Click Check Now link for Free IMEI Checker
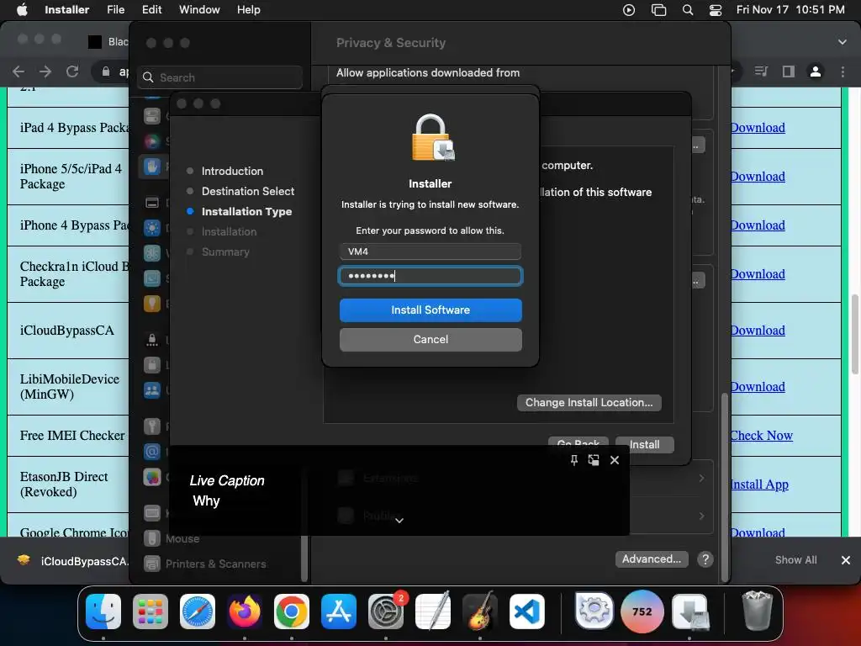Image resolution: width=861 pixels, height=646 pixels. (761, 435)
